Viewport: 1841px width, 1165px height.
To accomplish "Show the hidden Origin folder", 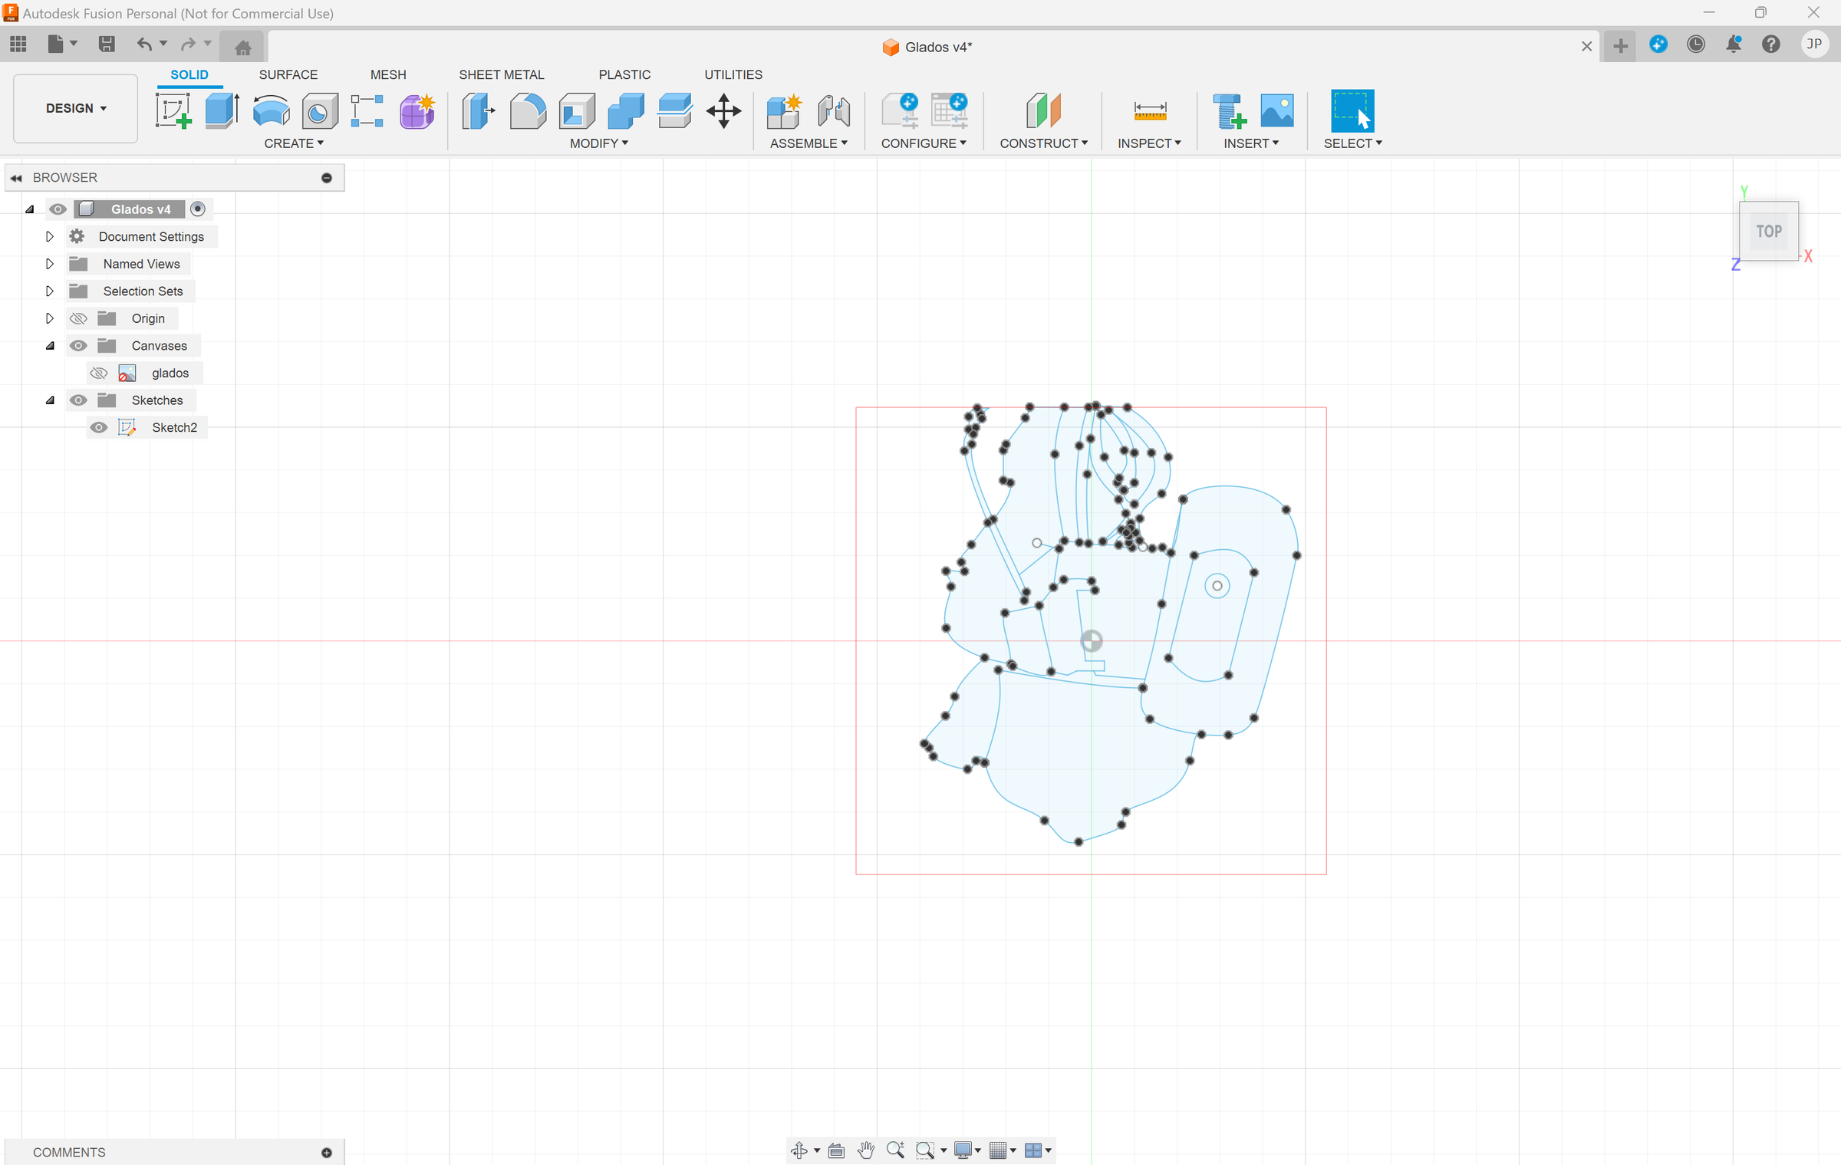I will pos(78,318).
